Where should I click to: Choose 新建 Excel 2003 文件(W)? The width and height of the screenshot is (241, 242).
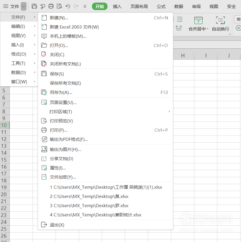click(x=106, y=27)
